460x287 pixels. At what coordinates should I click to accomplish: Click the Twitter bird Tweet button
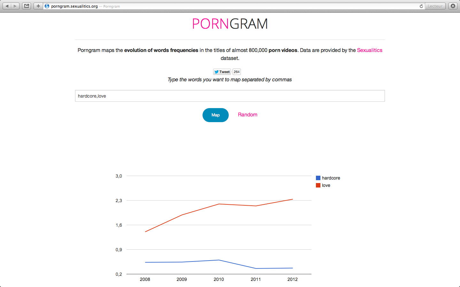coord(222,72)
